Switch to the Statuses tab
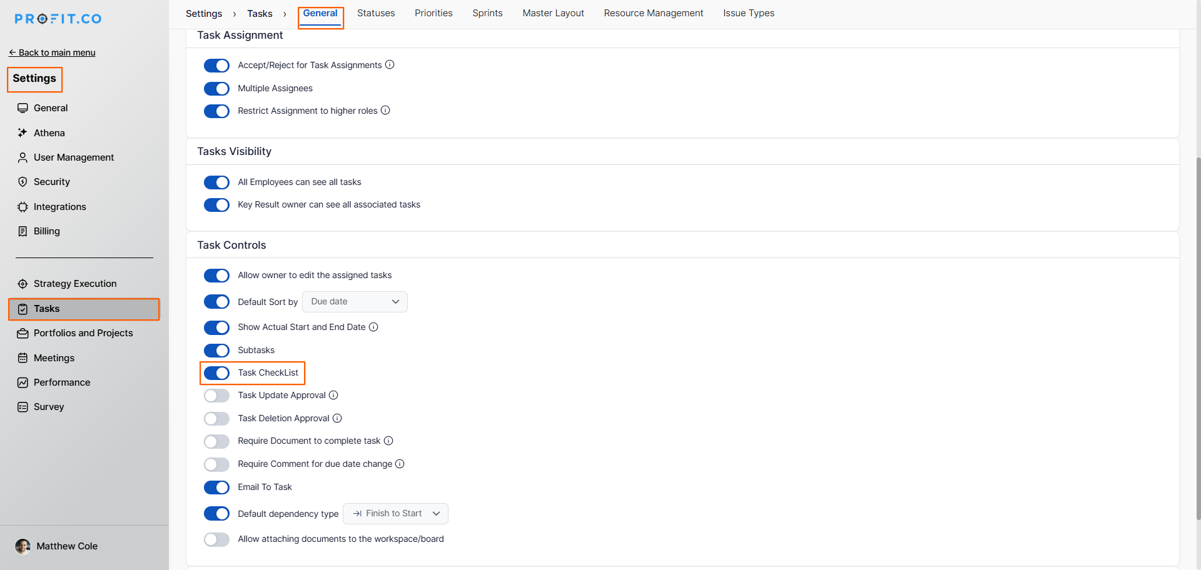The image size is (1201, 570). click(376, 13)
